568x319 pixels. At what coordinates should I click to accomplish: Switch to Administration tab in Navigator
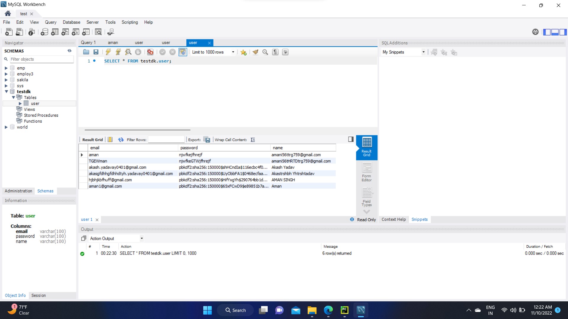(x=18, y=191)
